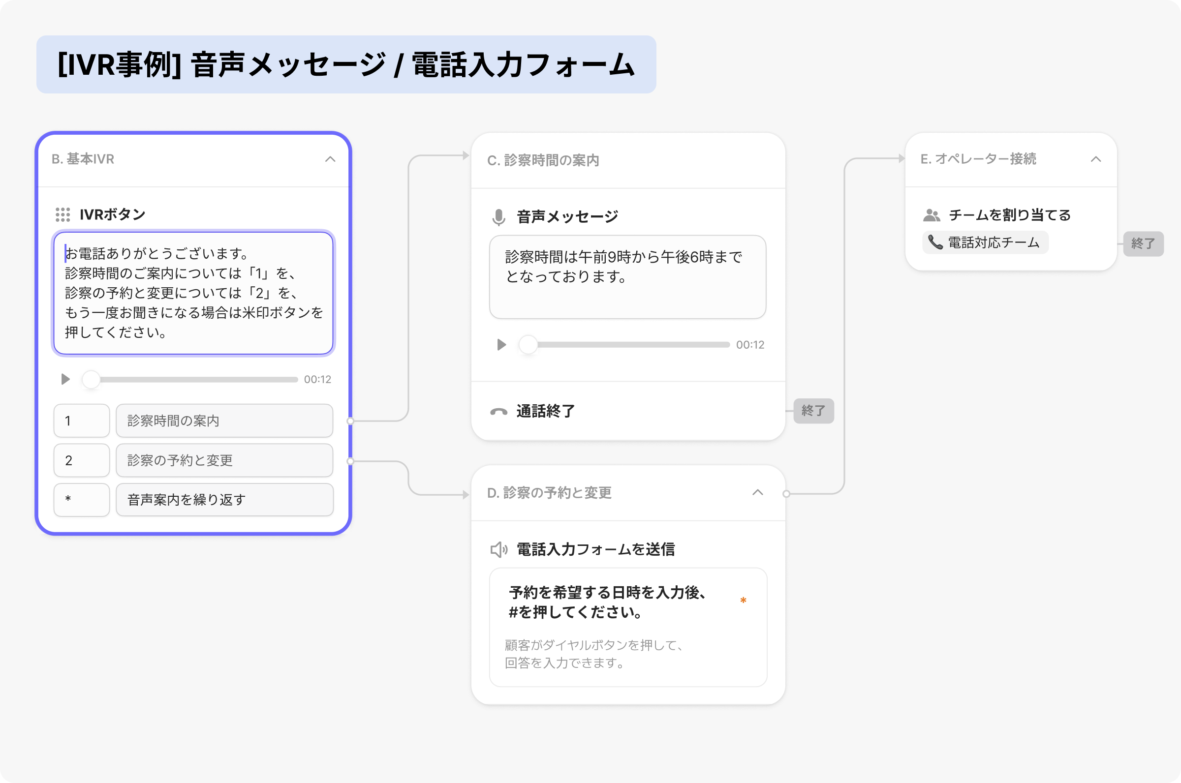The width and height of the screenshot is (1181, 783).
Task: Click the microphone icon beside 音声メッセージ
Action: pyautogui.click(x=498, y=217)
